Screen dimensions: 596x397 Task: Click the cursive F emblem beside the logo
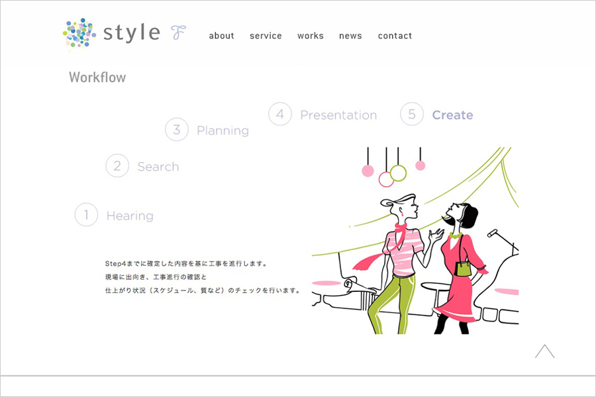coord(177,32)
